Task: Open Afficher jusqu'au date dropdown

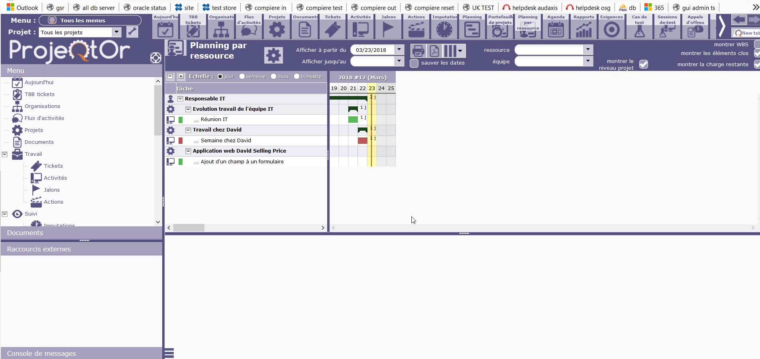Action: [399, 61]
